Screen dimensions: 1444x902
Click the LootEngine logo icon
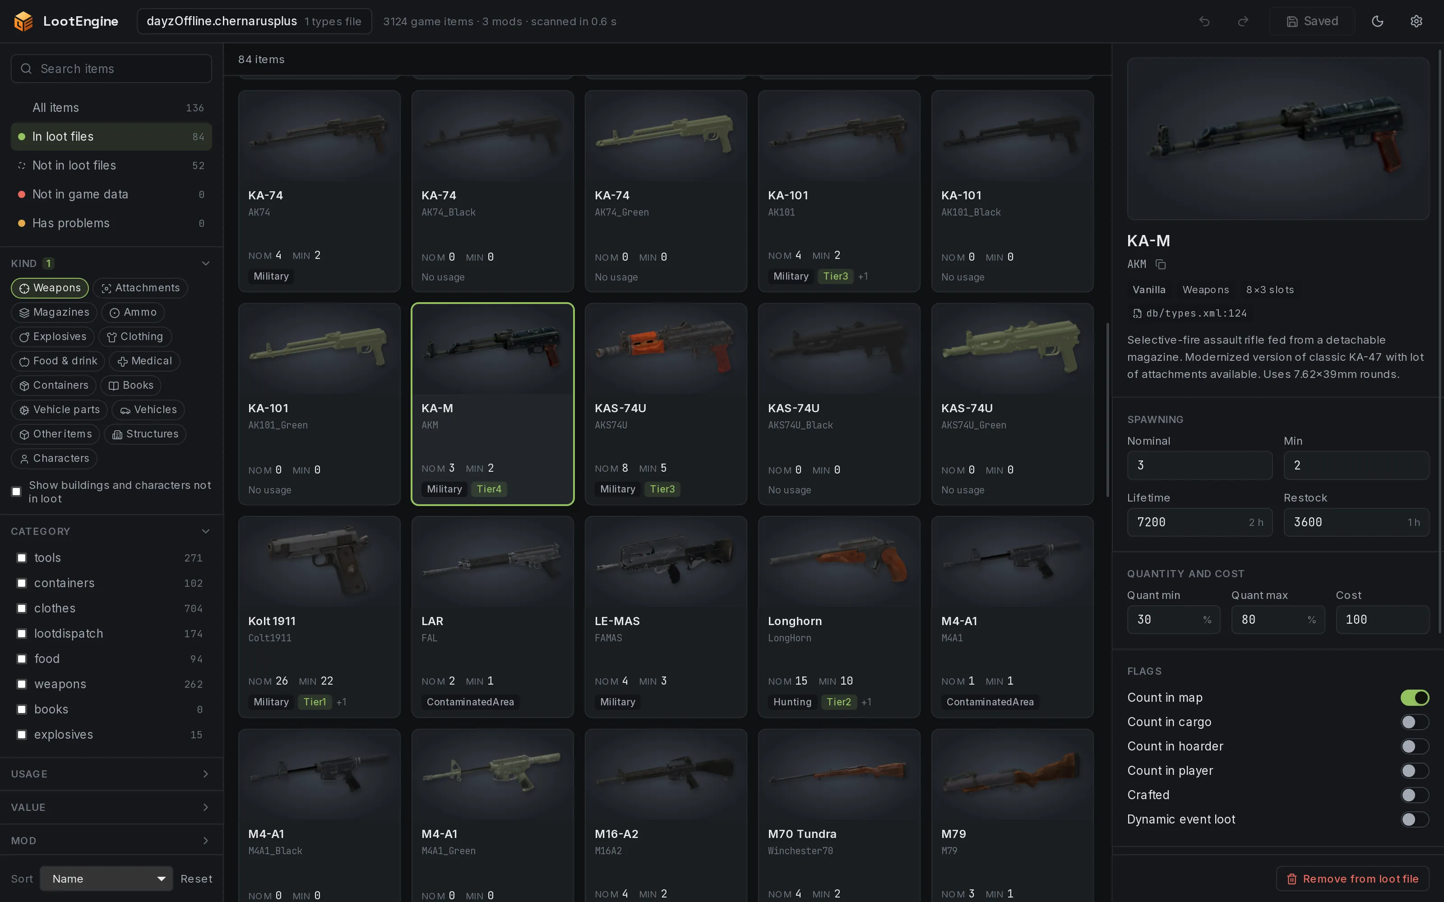click(x=23, y=22)
